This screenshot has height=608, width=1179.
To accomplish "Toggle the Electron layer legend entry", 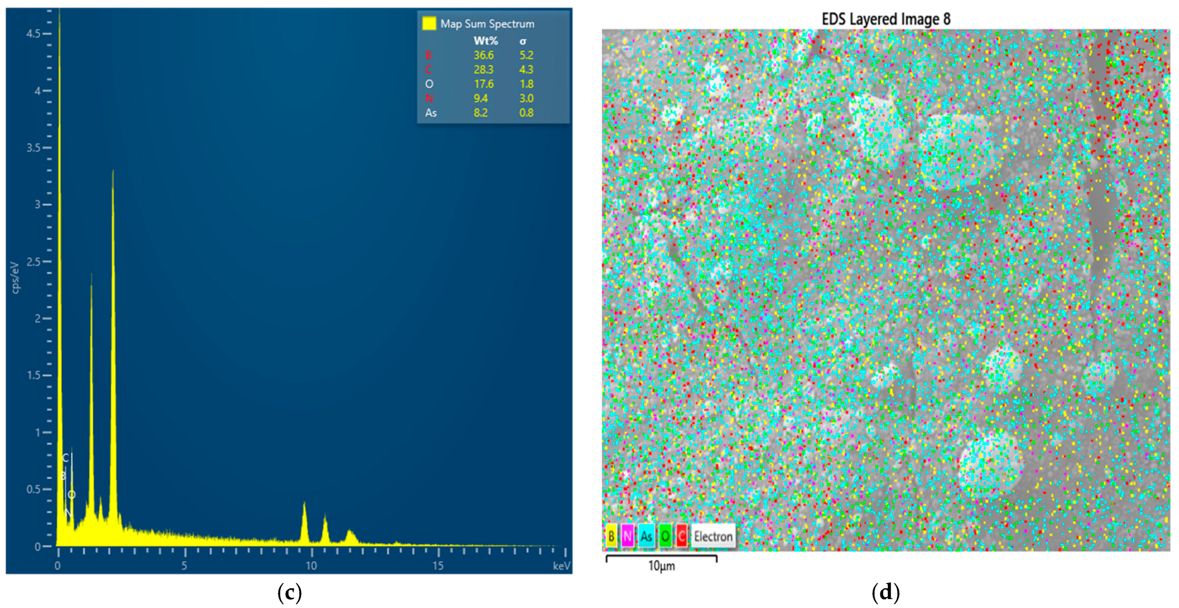I will 713,536.
